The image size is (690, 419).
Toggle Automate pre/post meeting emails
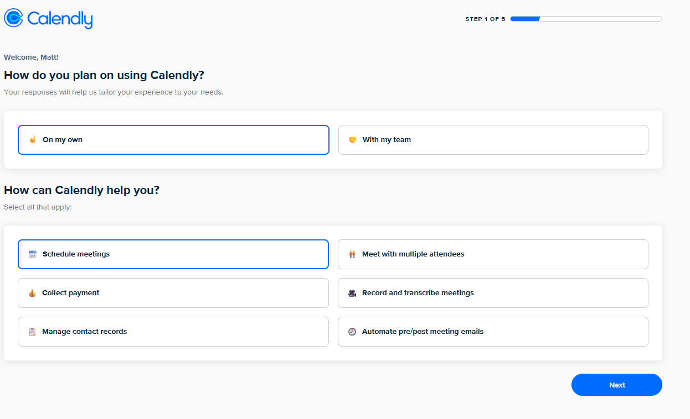tap(493, 332)
